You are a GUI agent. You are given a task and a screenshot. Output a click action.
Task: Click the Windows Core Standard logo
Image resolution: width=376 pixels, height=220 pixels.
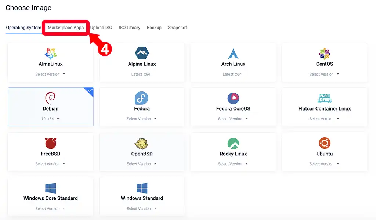(51, 188)
